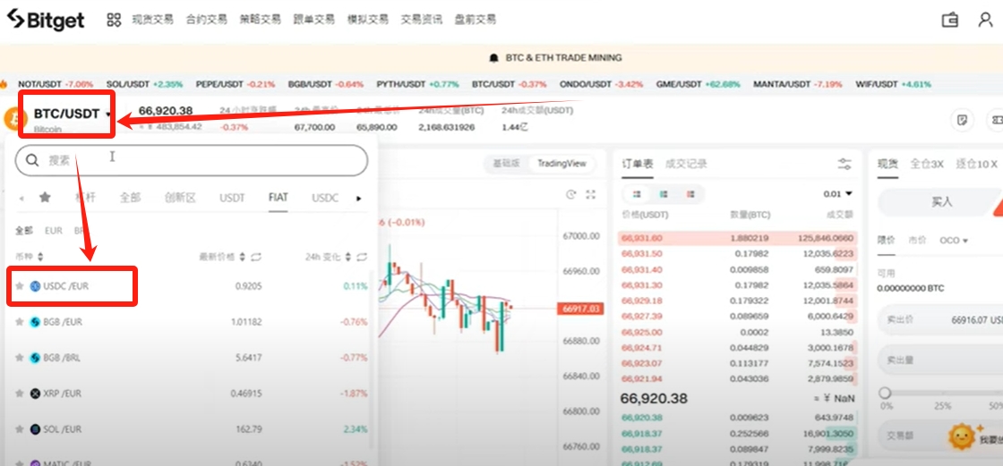Sort list by 24h change arrows

pos(347,257)
